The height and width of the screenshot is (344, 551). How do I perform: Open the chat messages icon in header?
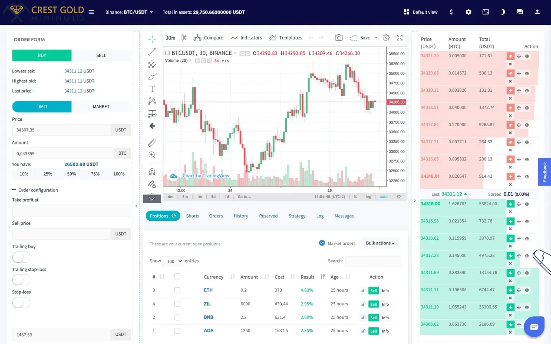[x=520, y=12]
